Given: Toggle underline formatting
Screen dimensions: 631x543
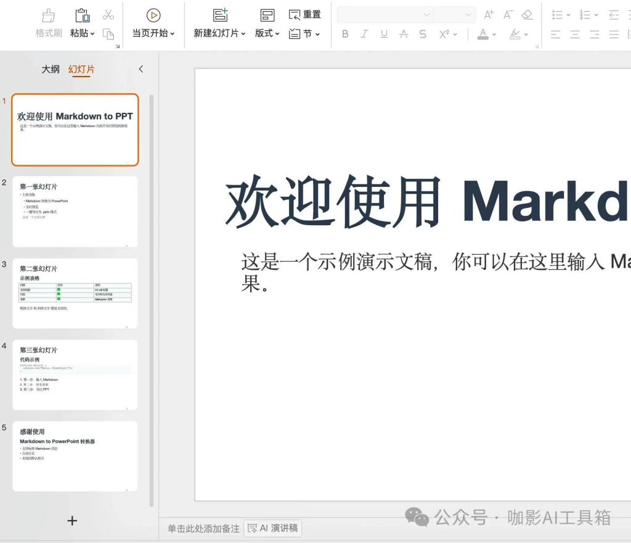Looking at the screenshot, I should (x=384, y=34).
